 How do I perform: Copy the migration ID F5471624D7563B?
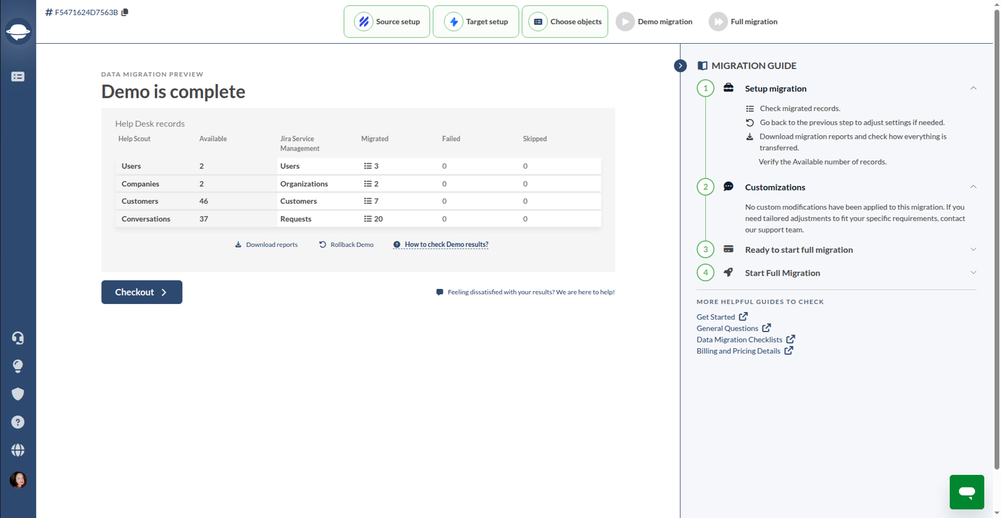point(125,12)
